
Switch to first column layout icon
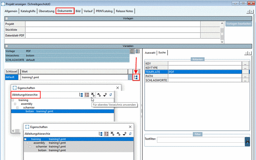point(132,51)
